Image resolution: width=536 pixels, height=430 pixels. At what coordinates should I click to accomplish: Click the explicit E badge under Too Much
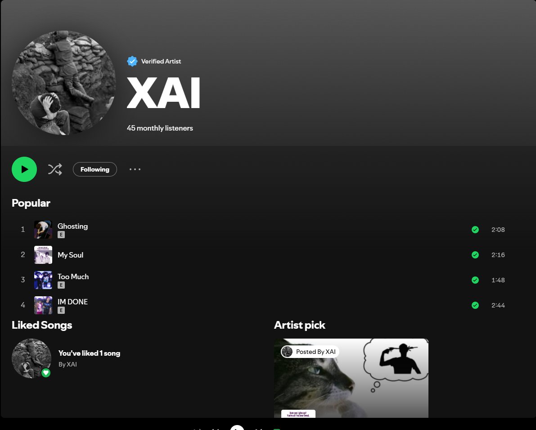[61, 285]
